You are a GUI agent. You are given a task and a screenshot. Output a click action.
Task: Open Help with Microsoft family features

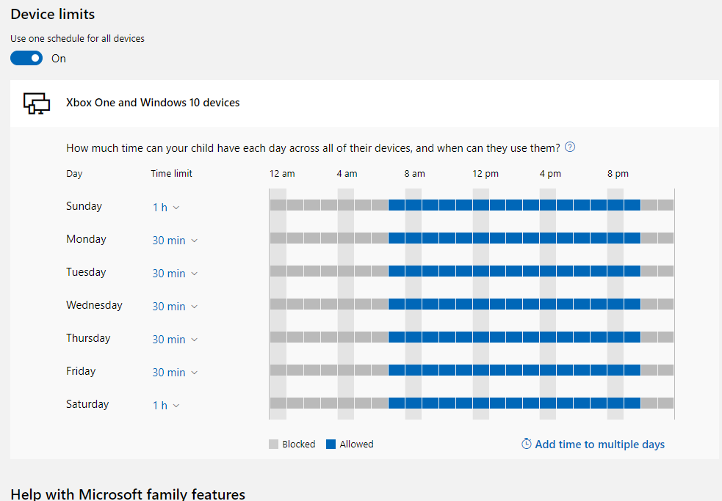pos(128,494)
